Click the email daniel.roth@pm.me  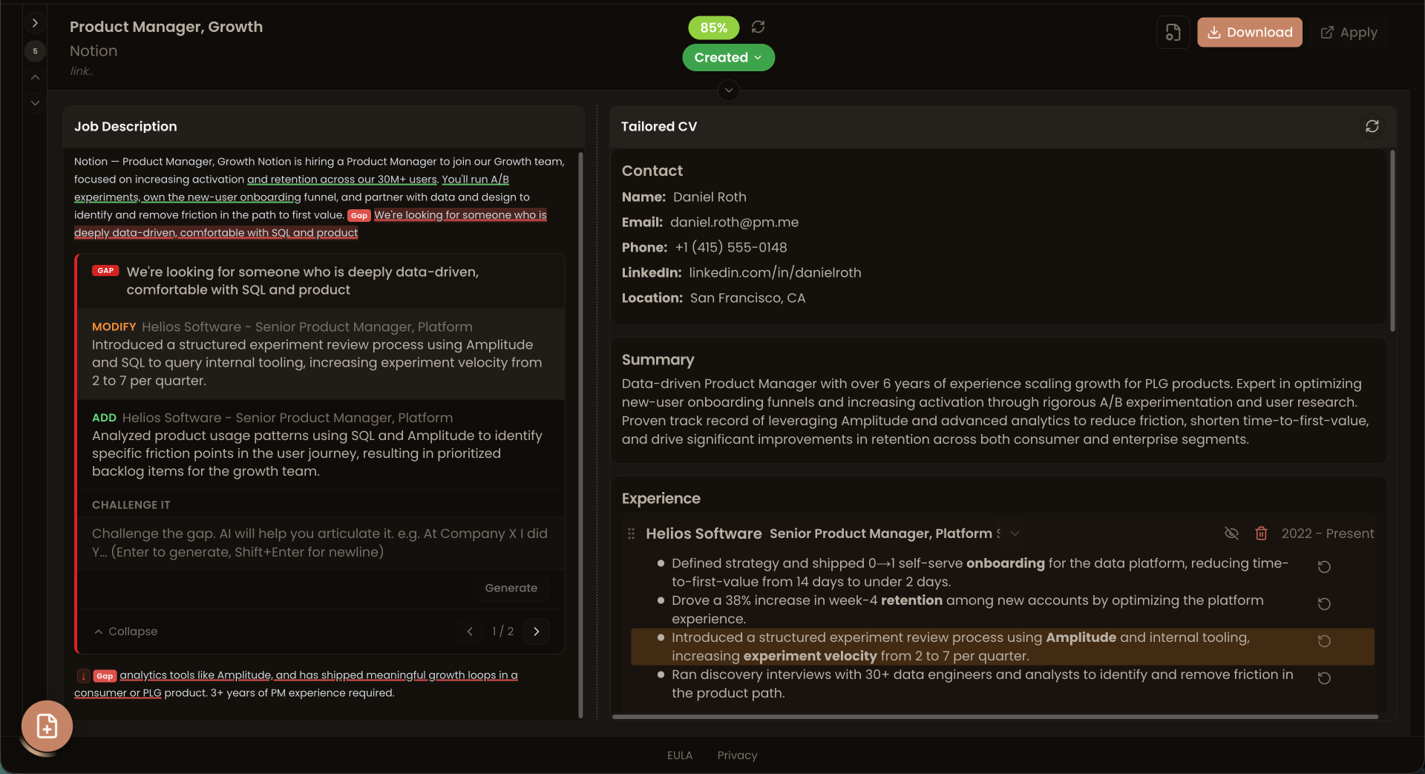point(734,223)
